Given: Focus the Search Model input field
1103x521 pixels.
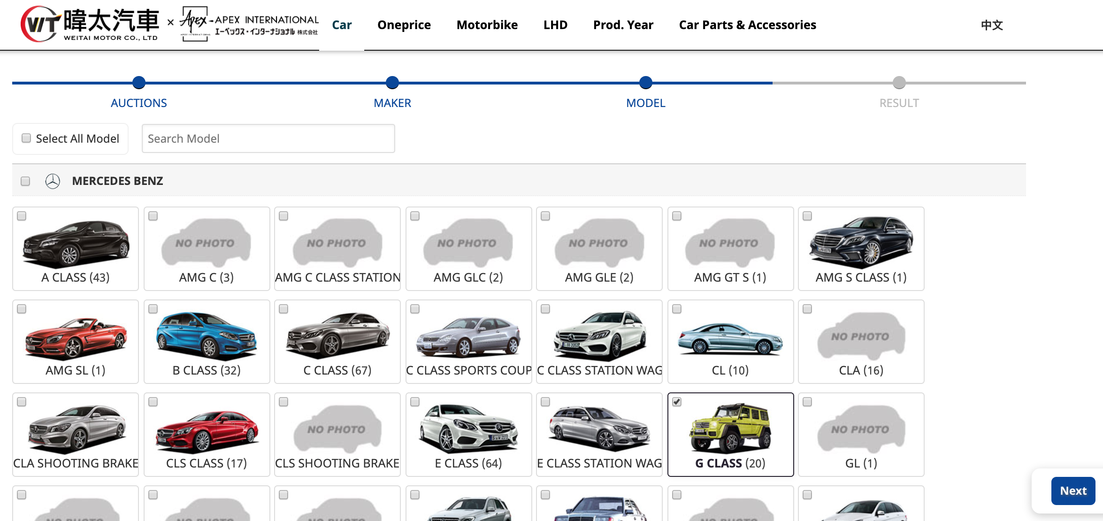Looking at the screenshot, I should point(268,138).
